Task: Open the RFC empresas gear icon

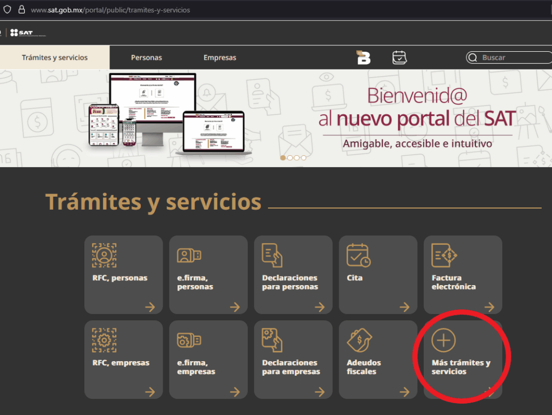Action: pyautogui.click(x=104, y=340)
